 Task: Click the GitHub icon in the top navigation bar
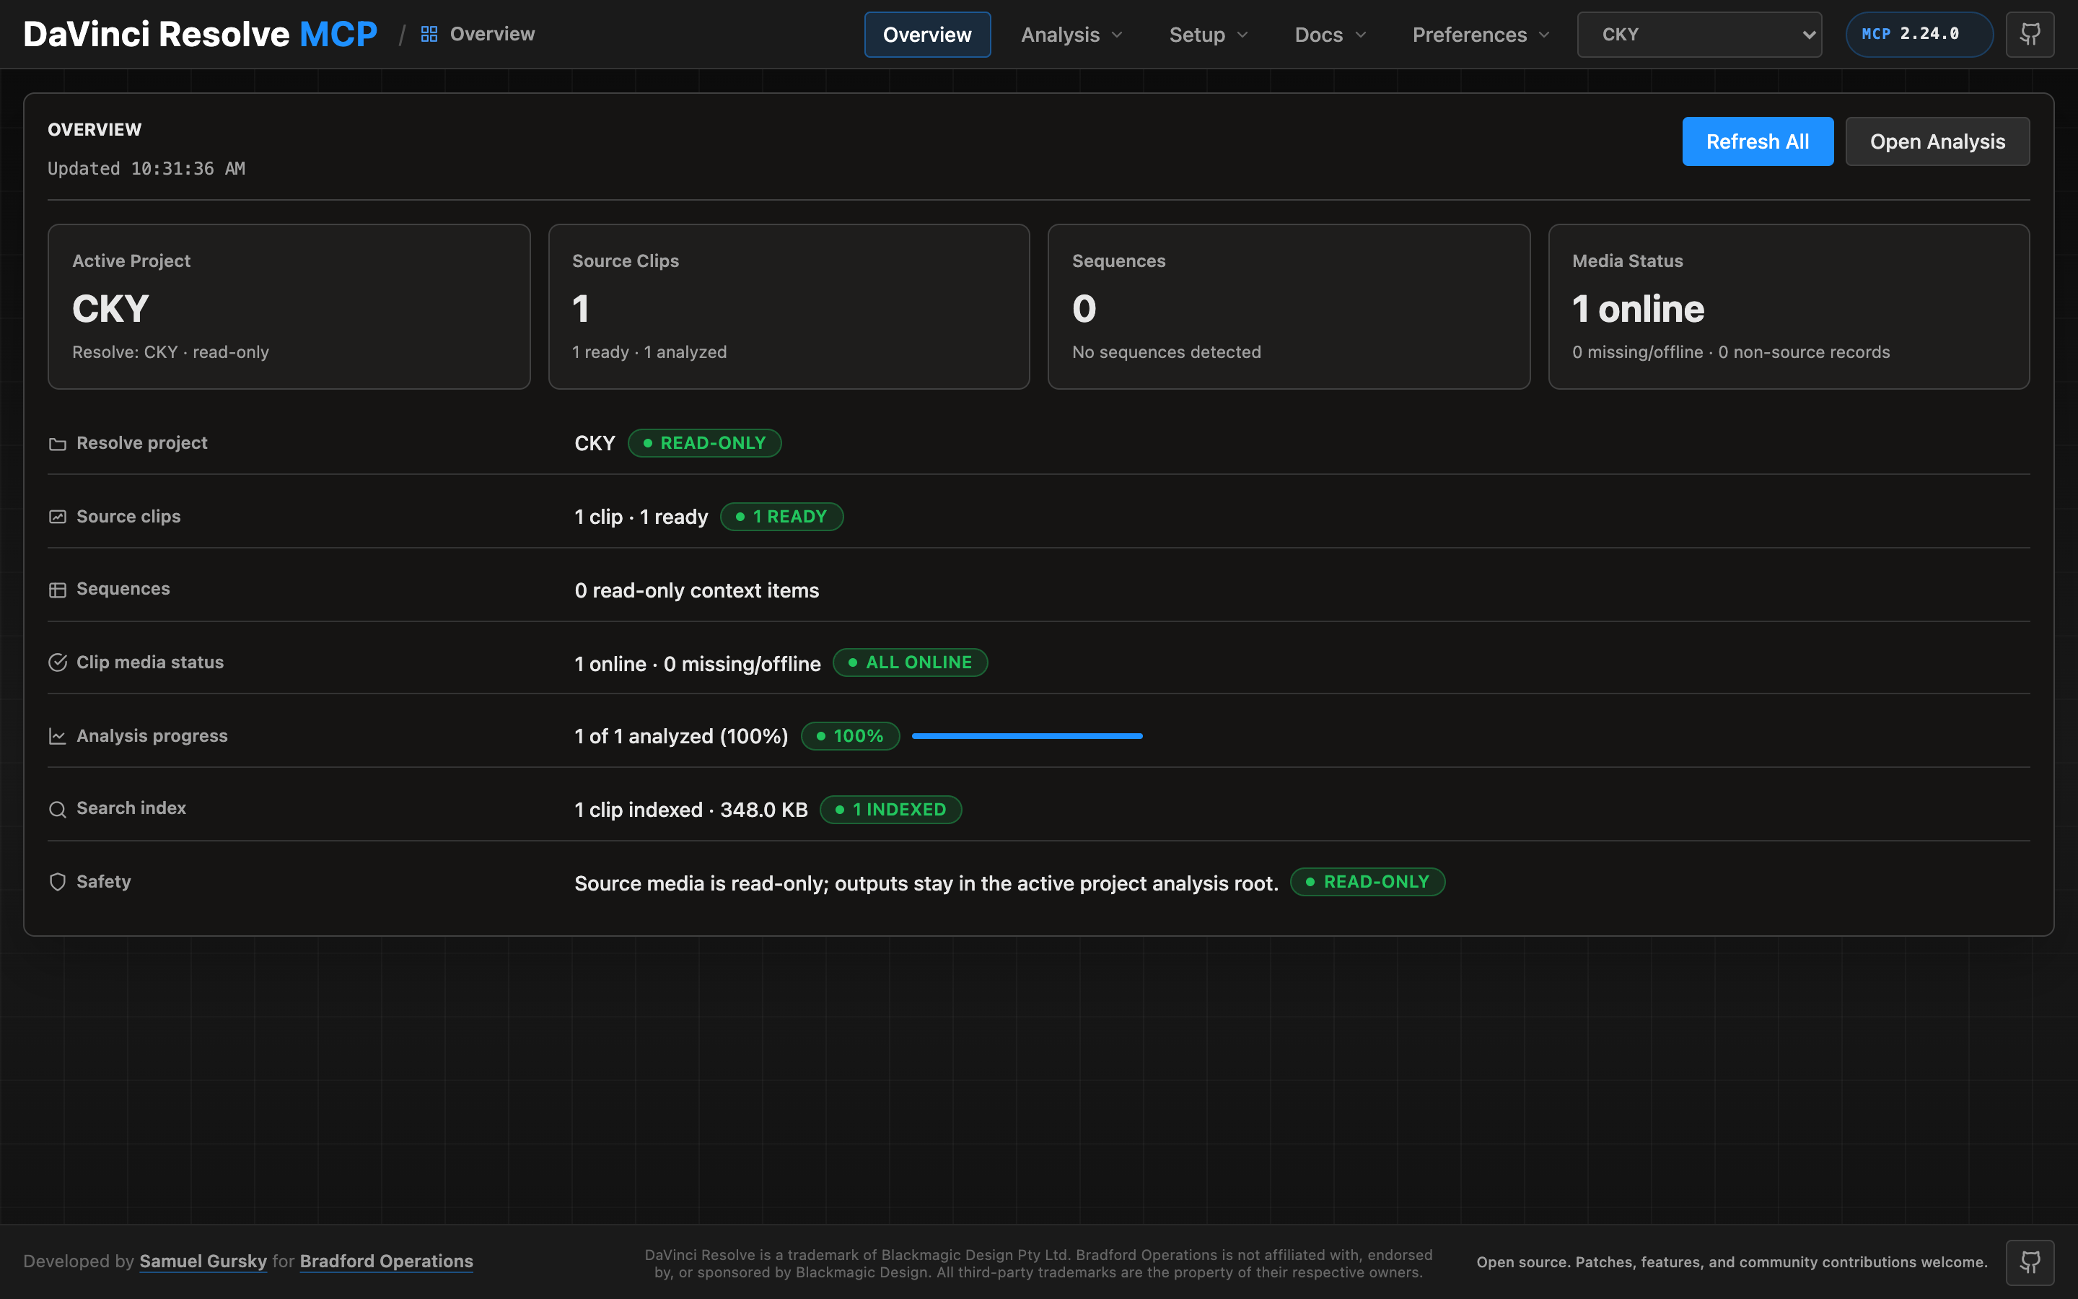click(2029, 35)
